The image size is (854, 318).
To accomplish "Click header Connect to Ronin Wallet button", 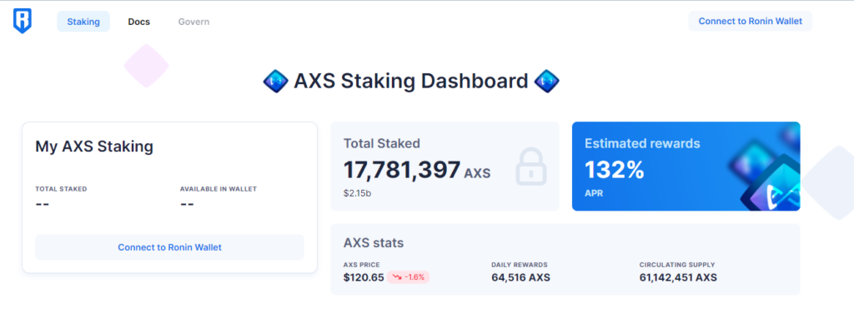I will click(750, 21).
